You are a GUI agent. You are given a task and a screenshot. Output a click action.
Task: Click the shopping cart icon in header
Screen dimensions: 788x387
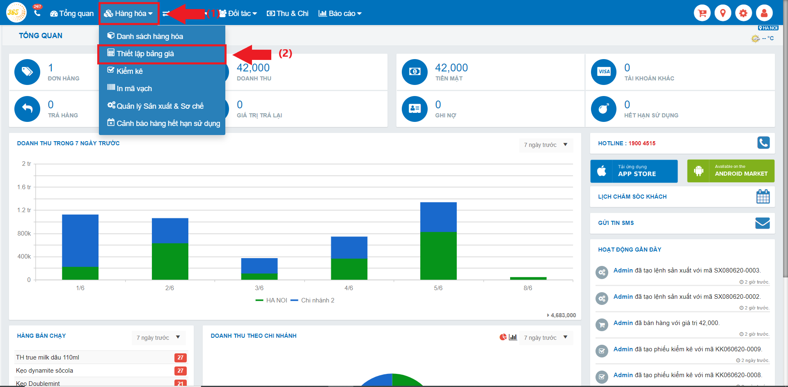coord(702,13)
